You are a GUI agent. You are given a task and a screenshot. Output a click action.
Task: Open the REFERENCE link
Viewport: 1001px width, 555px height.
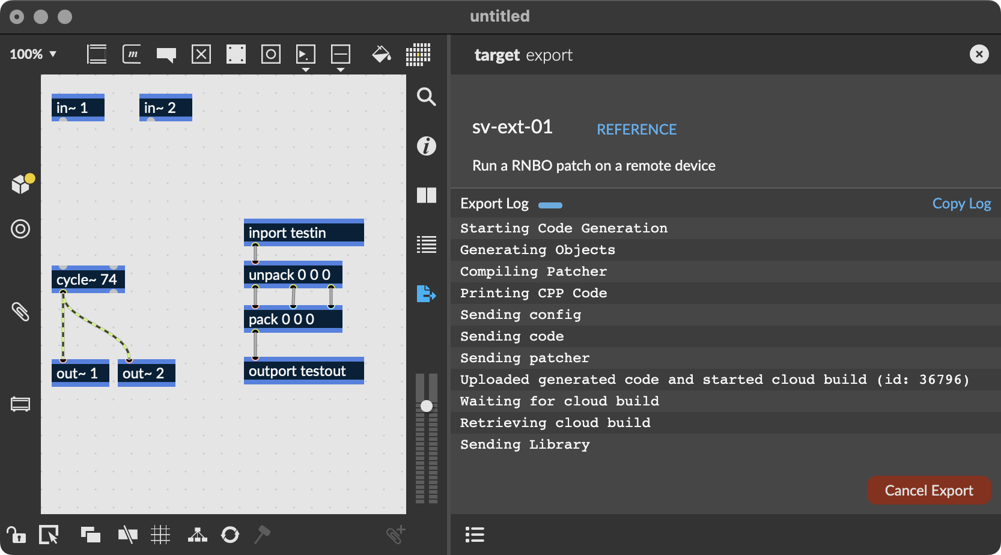[x=636, y=129]
